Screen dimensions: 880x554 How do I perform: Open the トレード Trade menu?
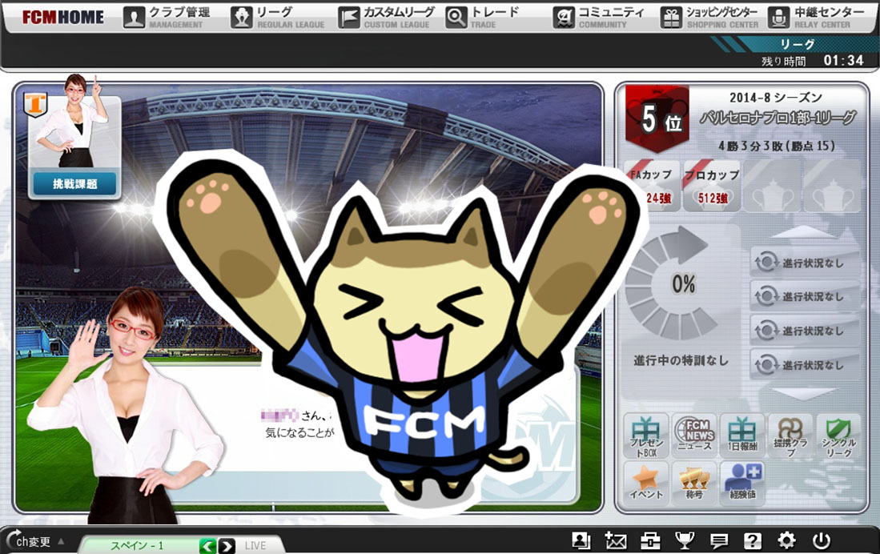(483, 18)
